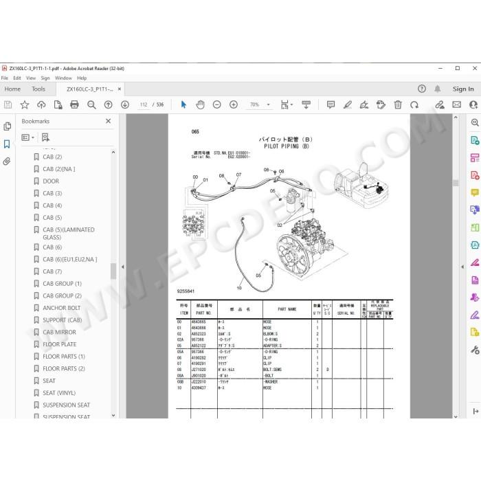The width and height of the screenshot is (481, 481).
Task: Click the Sign In button
Action: (463, 89)
